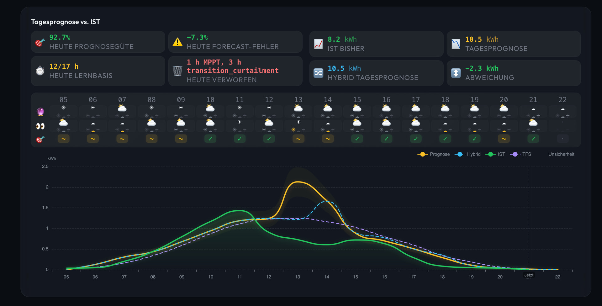
Task: Click the green check badge for hour 10
Action: [210, 139]
